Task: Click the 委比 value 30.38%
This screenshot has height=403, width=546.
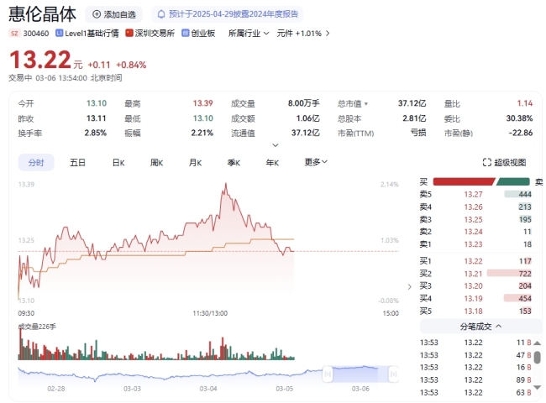Action: click(x=519, y=118)
